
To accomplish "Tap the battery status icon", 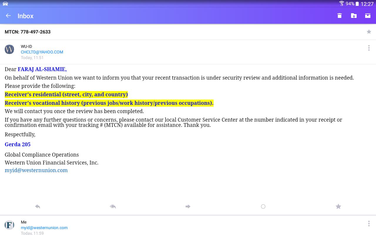I will click(x=357, y=4).
